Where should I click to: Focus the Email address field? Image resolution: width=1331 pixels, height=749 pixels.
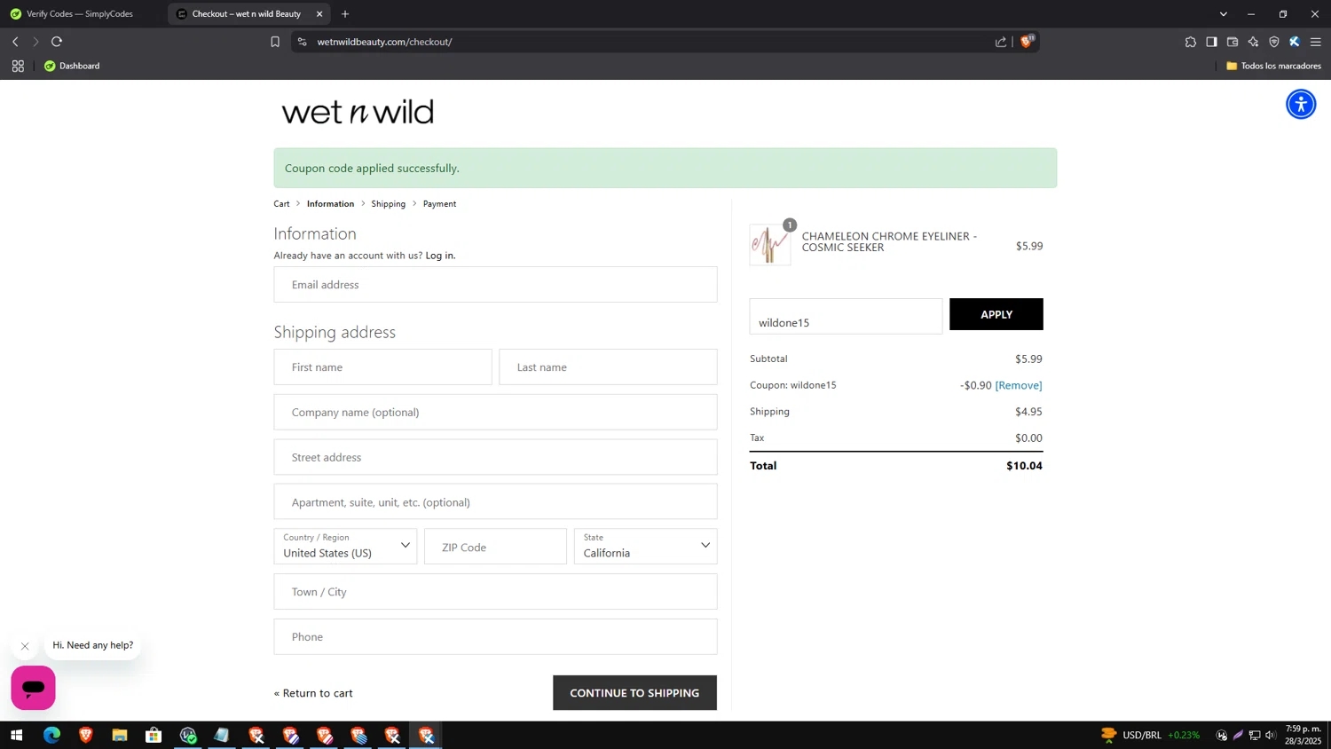495,285
